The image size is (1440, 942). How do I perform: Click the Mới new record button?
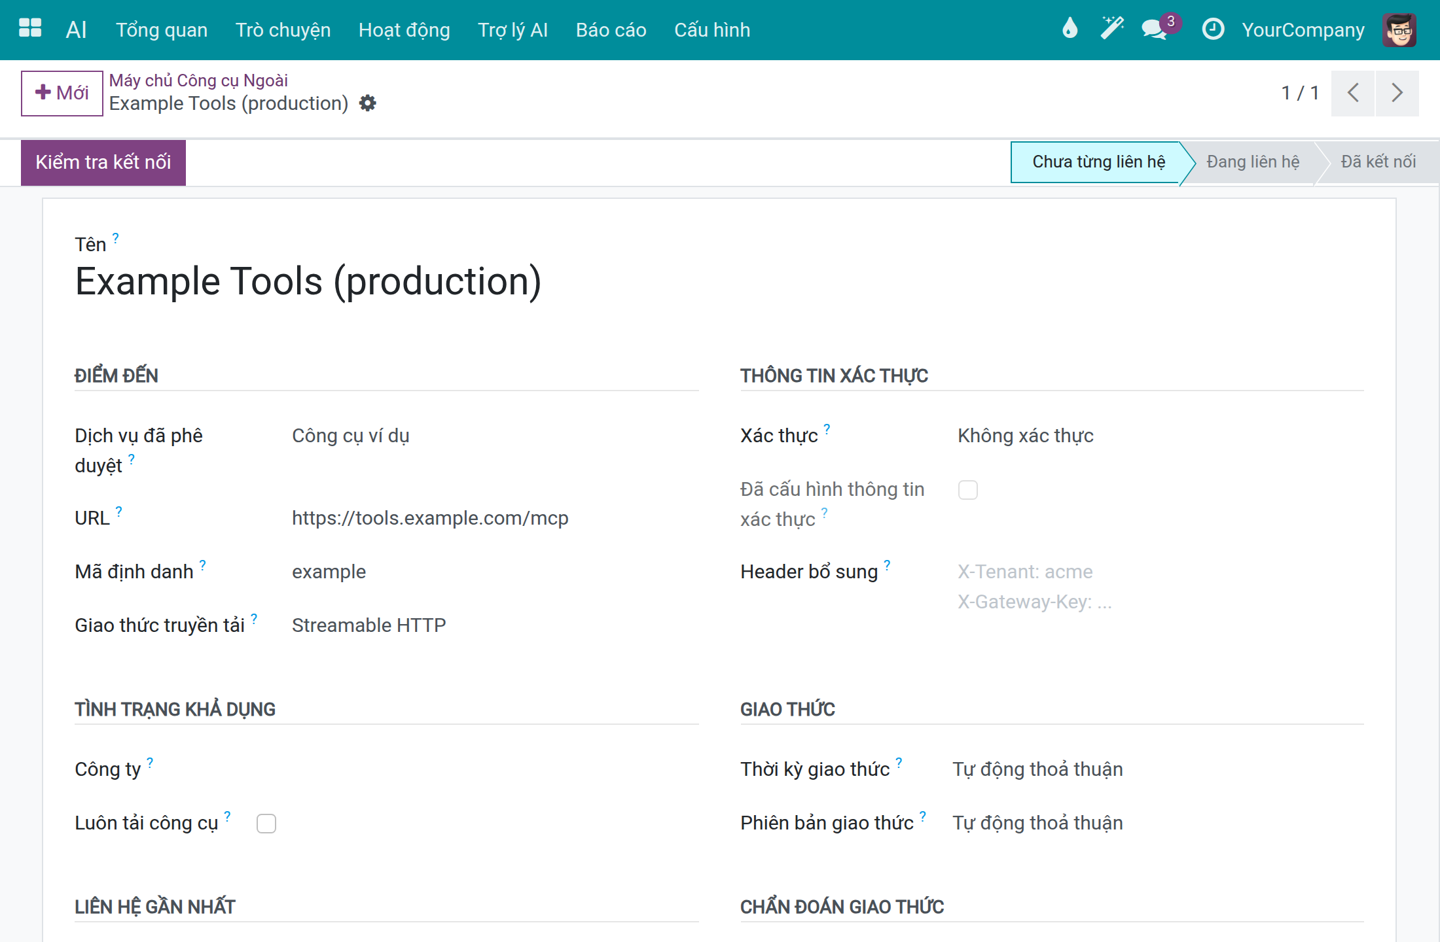[62, 93]
